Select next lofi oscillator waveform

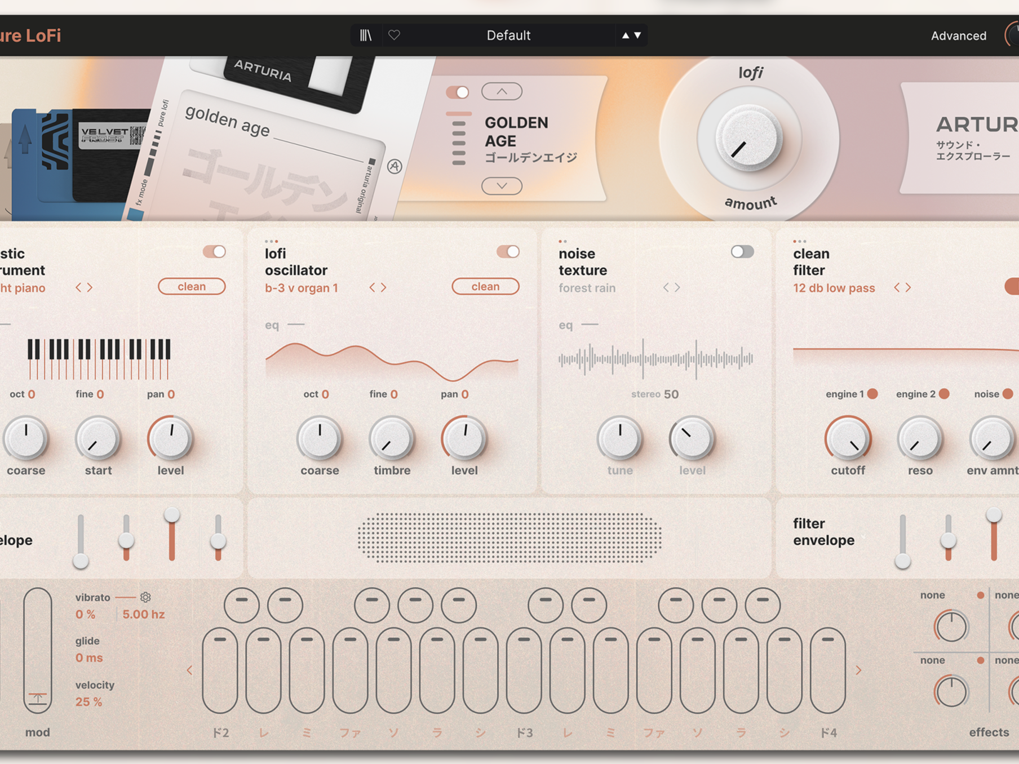click(383, 288)
